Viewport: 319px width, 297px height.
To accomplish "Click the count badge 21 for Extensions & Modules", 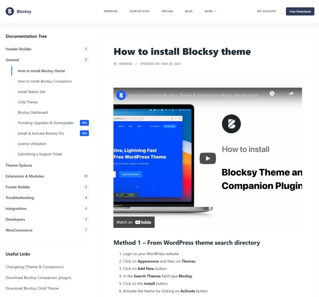I will tap(86, 176).
